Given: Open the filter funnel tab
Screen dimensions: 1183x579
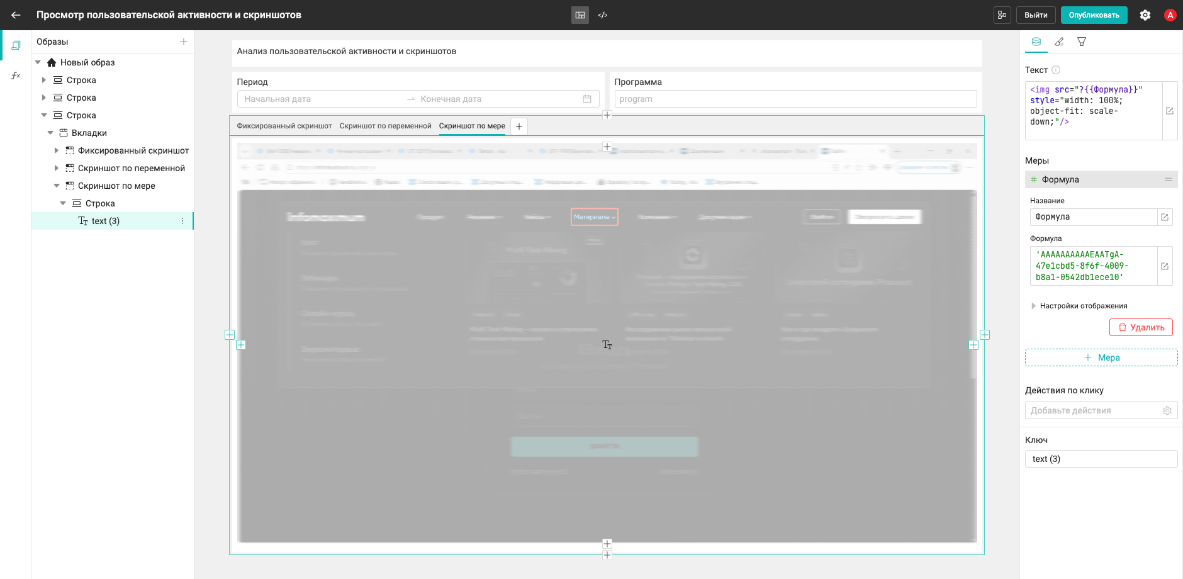Looking at the screenshot, I should (1082, 42).
